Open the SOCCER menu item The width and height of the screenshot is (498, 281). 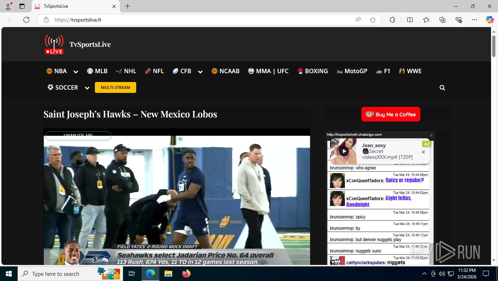(x=63, y=87)
